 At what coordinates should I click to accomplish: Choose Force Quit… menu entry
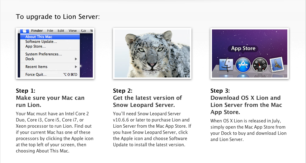click(x=36, y=74)
